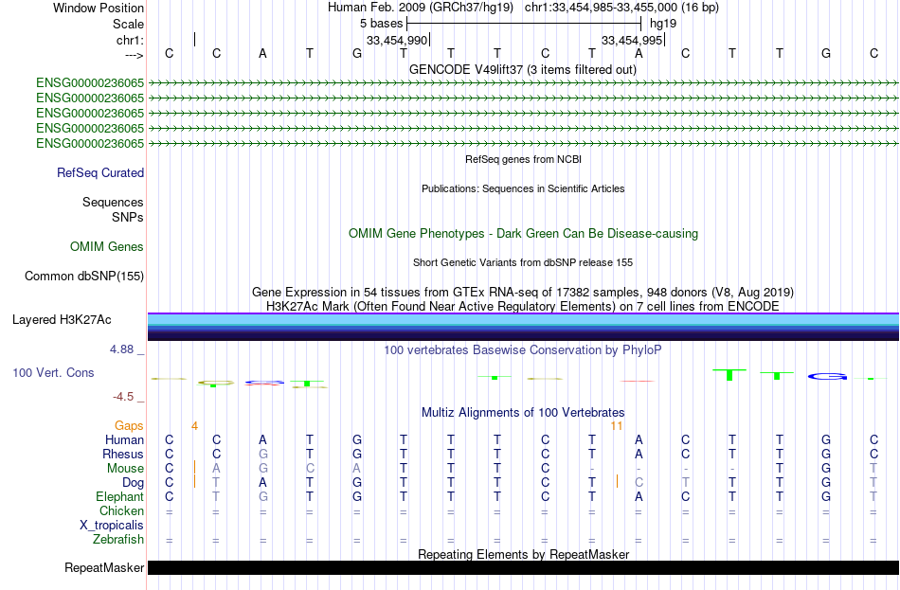Select the X_tropicalis alignment row label
900x590 pixels.
click(112, 526)
